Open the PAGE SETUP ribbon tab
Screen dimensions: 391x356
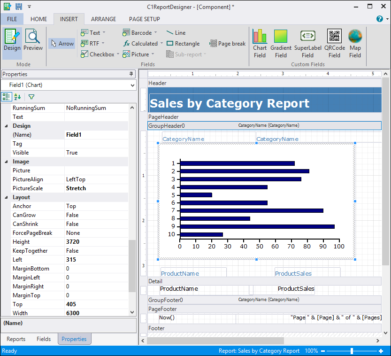click(144, 19)
